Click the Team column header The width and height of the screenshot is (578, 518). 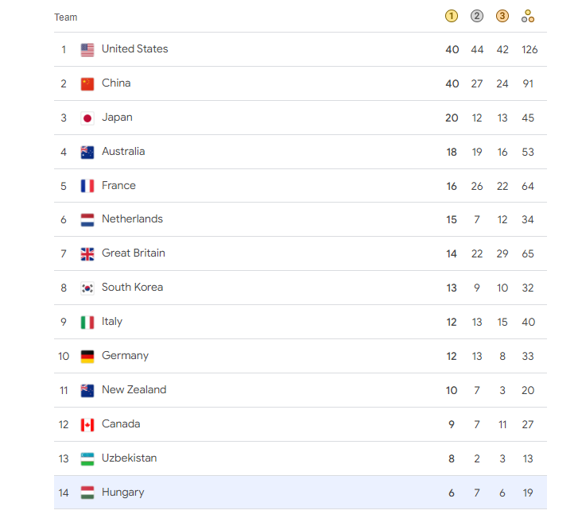(x=66, y=17)
